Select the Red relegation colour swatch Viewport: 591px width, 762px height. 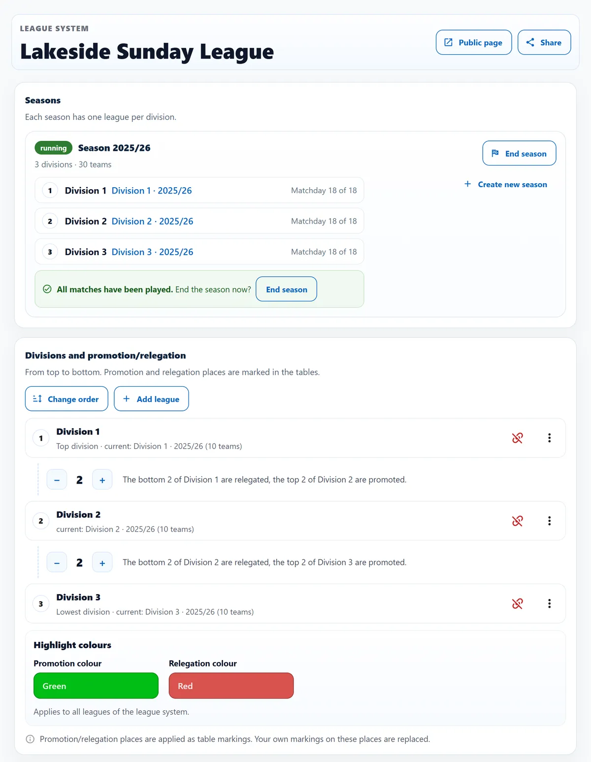point(231,686)
